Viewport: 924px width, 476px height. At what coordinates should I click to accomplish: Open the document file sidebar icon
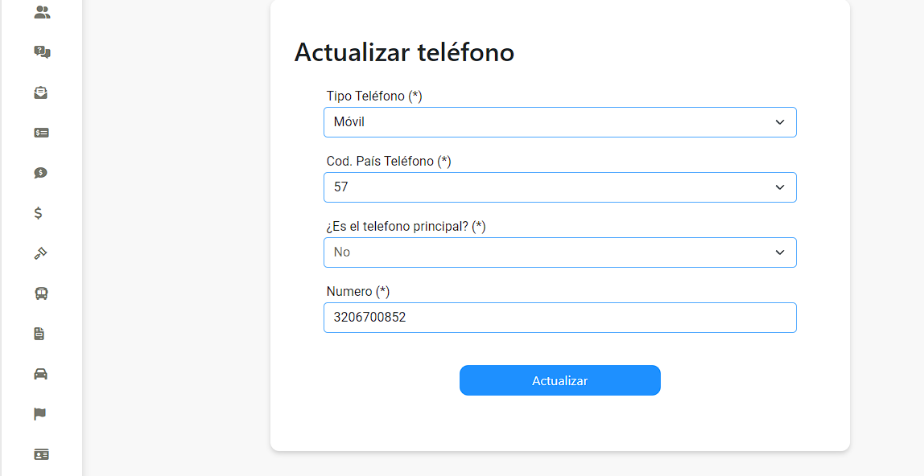39,334
